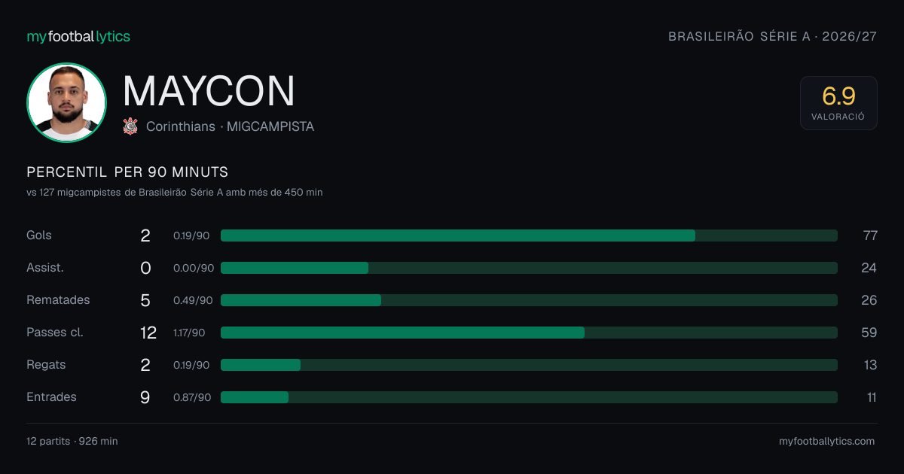Select Maycon's player photo
The width and height of the screenshot is (904, 474).
click(x=66, y=102)
